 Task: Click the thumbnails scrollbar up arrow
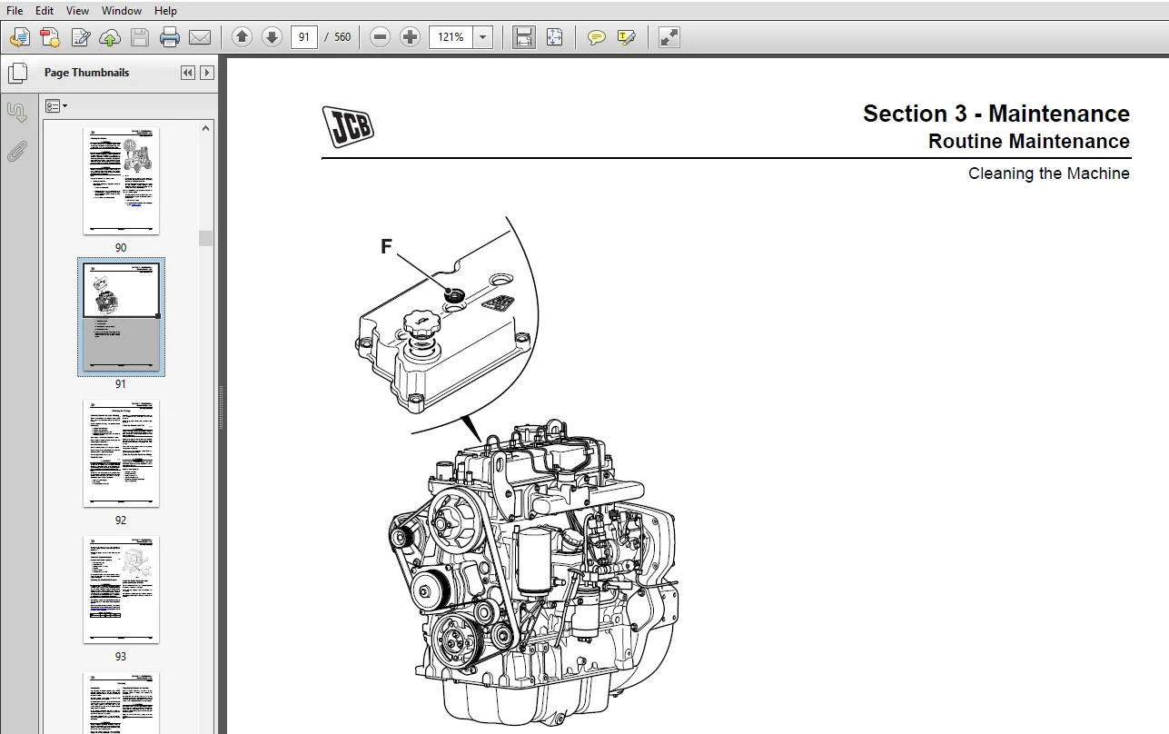206,128
